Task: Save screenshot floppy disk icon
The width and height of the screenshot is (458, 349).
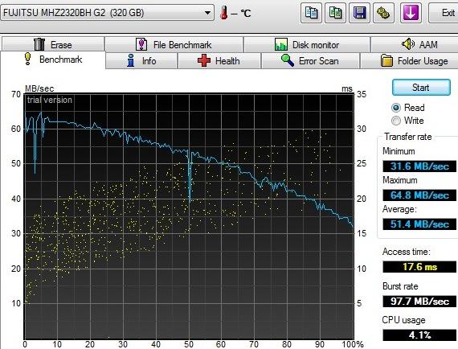Action: point(359,13)
